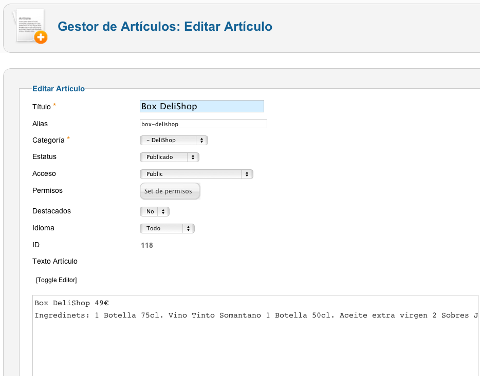Click the Acceso label
The height and width of the screenshot is (376, 480).
(x=44, y=173)
